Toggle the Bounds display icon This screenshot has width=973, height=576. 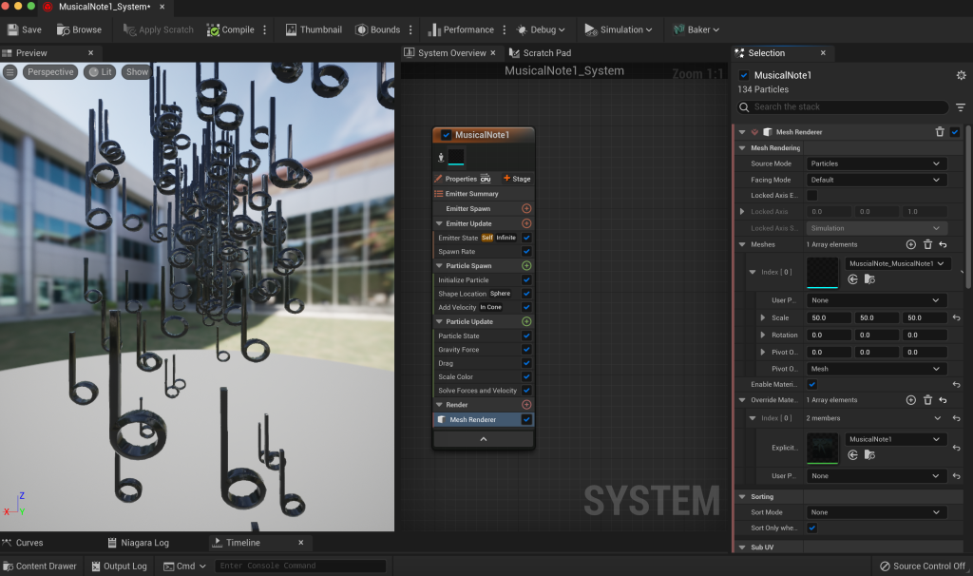pos(362,29)
